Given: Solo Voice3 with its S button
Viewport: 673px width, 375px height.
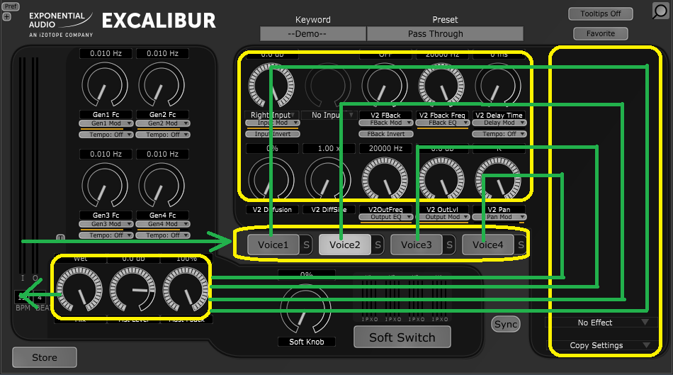Looking at the screenshot, I should [449, 245].
